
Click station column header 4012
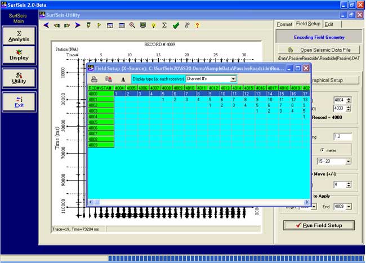coord(213,88)
